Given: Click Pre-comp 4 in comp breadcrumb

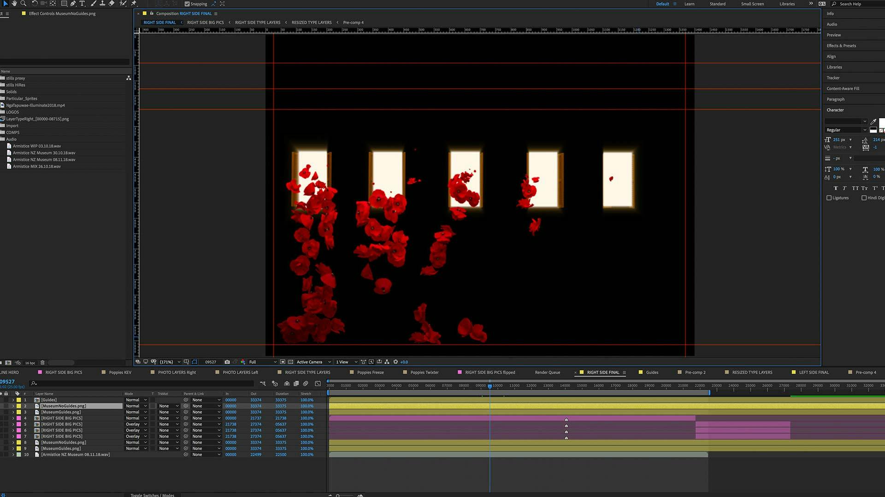Looking at the screenshot, I should click(353, 23).
